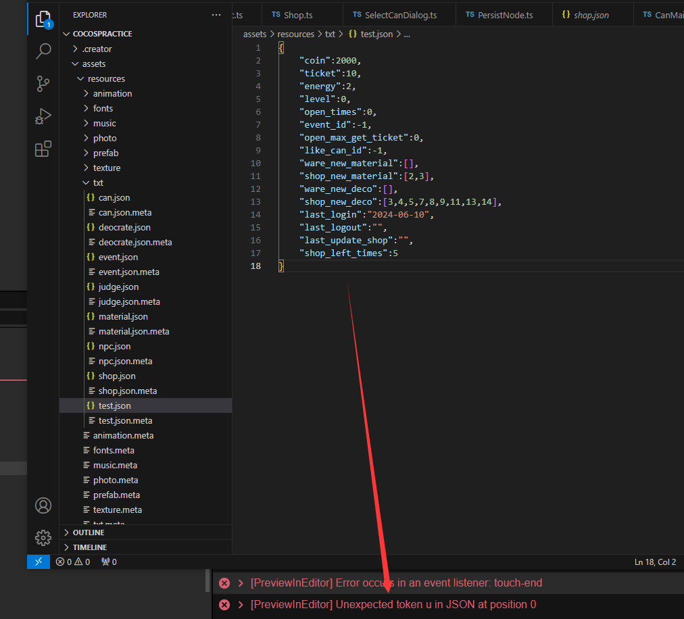
Task: Expand the prefab folder
Action: (x=86, y=153)
